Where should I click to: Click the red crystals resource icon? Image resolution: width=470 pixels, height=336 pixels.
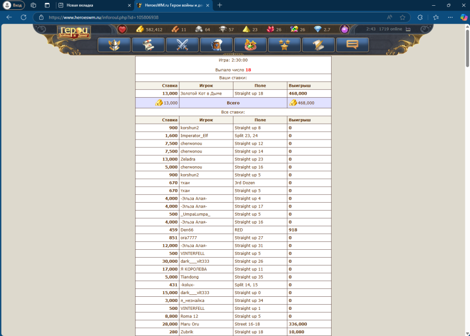click(x=271, y=29)
